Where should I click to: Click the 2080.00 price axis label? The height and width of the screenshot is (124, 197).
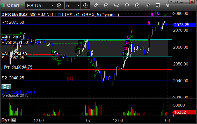[x=180, y=13]
